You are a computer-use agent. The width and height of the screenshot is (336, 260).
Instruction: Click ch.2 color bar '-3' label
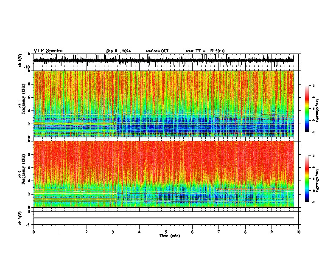[313, 156]
